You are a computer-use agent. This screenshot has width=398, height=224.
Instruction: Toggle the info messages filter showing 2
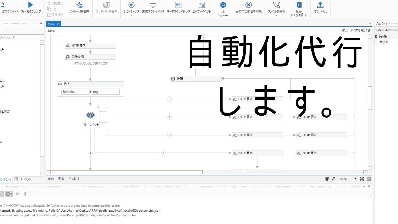[x=9, y=194]
